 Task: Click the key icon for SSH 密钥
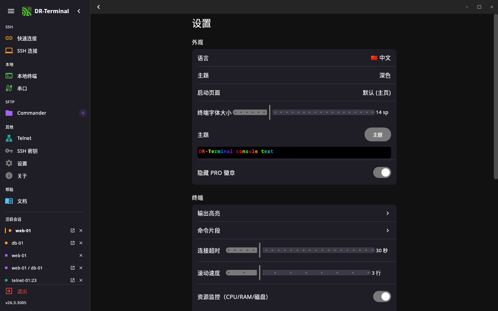pyautogui.click(x=9, y=151)
